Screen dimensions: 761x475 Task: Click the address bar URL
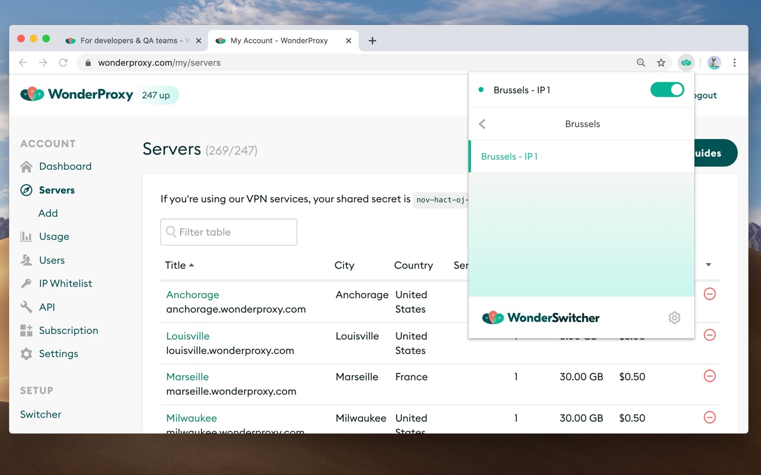tap(159, 62)
